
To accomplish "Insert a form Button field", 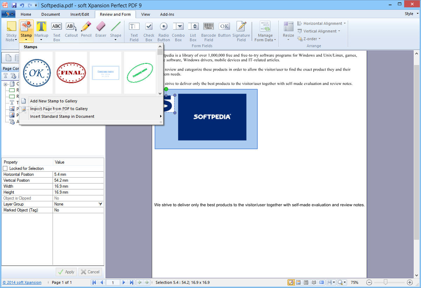I will [x=224, y=29].
